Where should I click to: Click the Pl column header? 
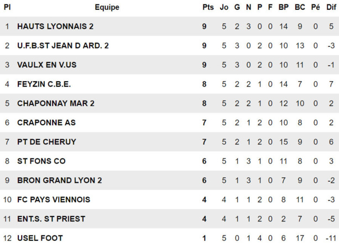[x=7, y=8]
